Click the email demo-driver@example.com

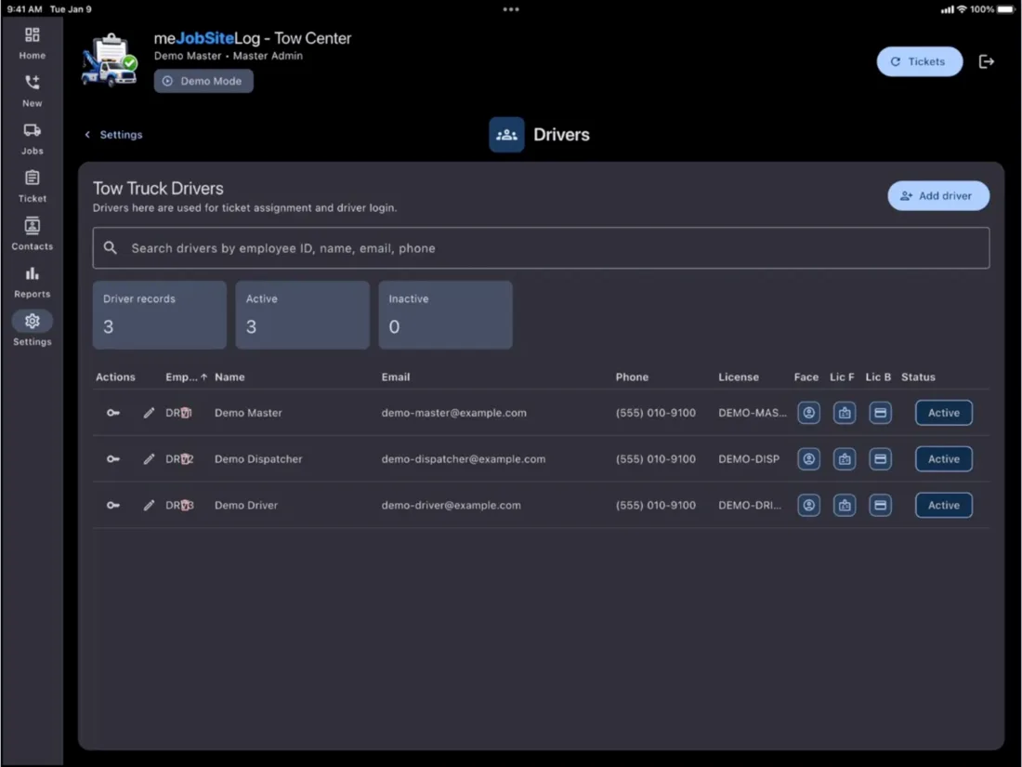[x=451, y=506]
